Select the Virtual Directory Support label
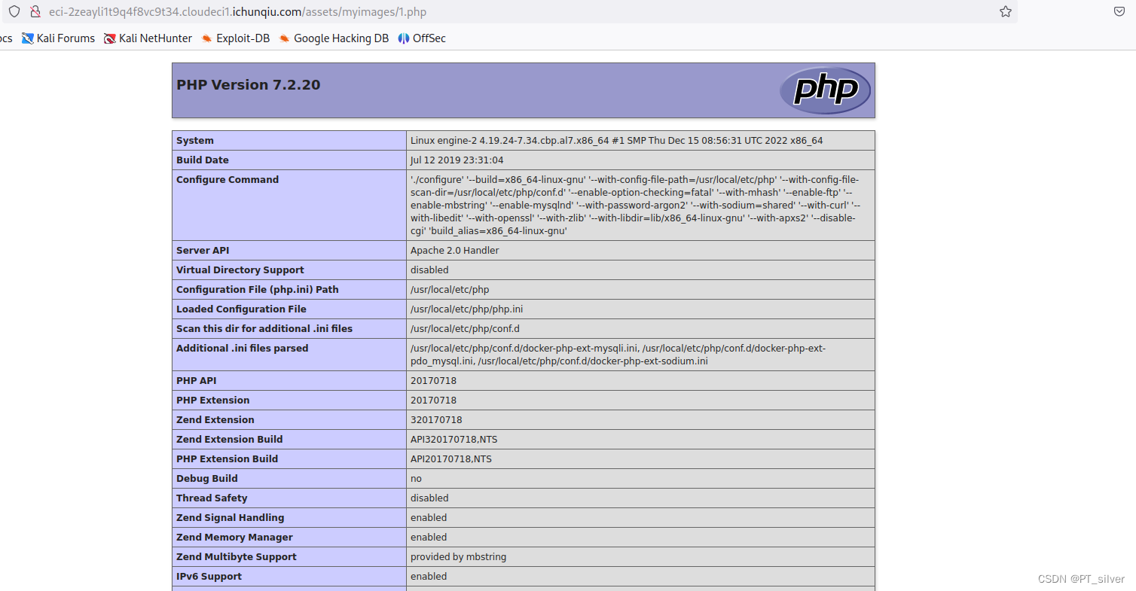The width and height of the screenshot is (1136, 591). (x=240, y=270)
